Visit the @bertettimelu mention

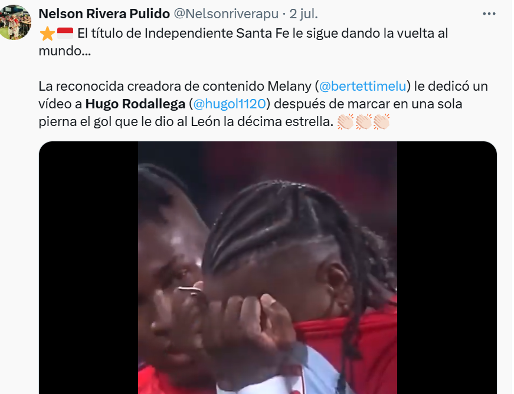pyautogui.click(x=362, y=87)
